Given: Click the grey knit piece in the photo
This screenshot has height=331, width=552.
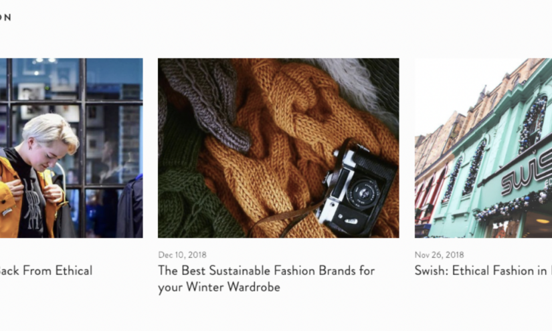Looking at the screenshot, I should (207, 104).
